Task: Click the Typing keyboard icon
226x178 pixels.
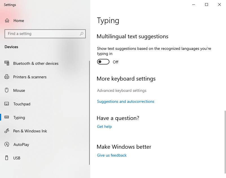Action: (6, 117)
